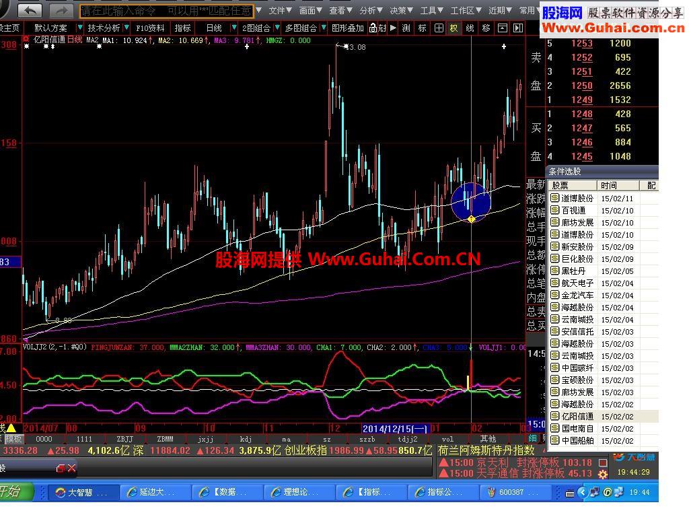The width and height of the screenshot is (689, 517).
Task: Click the 线 drawing toolbar icon
Action: click(470, 28)
